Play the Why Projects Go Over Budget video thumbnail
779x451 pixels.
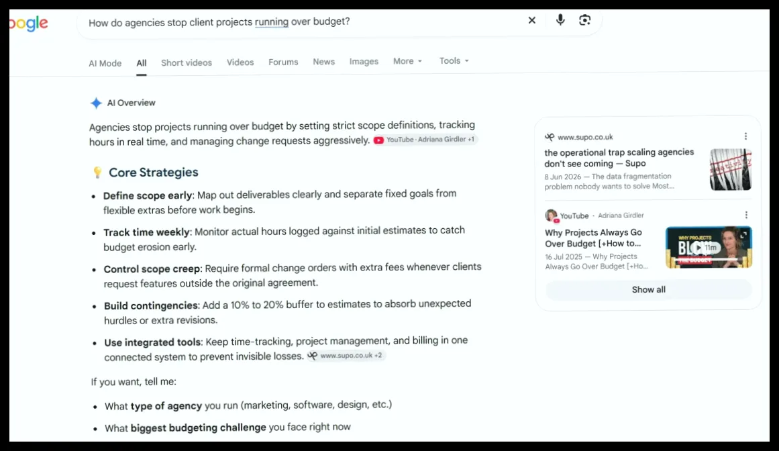pyautogui.click(x=709, y=247)
